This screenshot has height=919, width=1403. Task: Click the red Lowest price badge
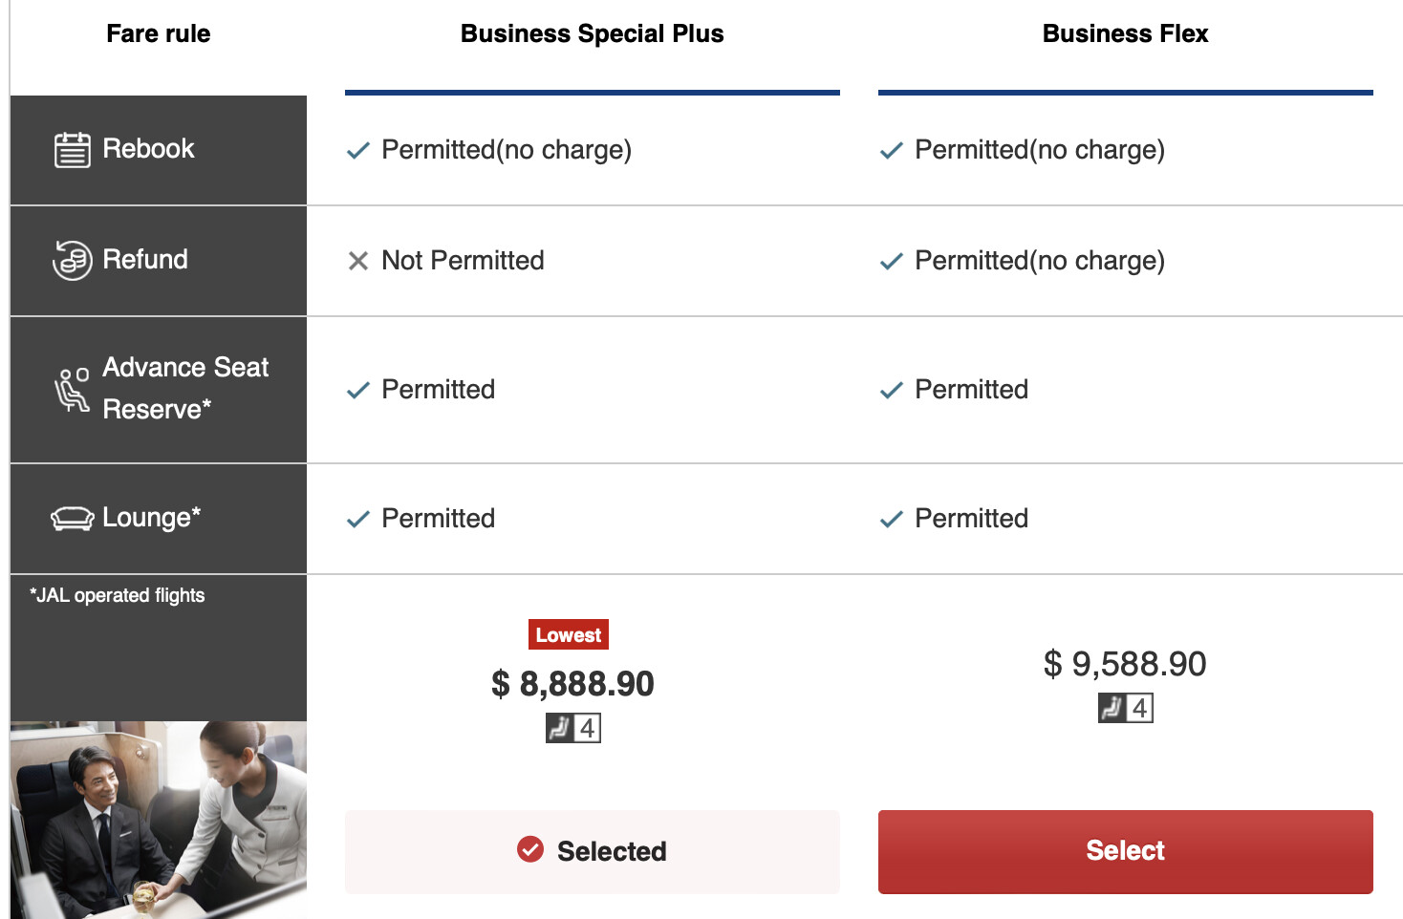point(568,635)
